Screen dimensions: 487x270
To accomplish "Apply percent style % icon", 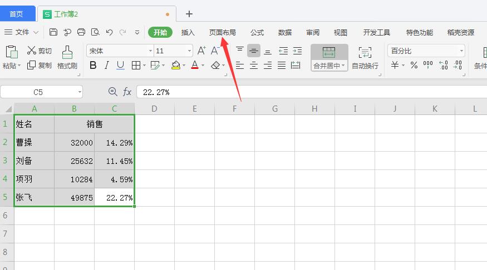I will click(414, 65).
